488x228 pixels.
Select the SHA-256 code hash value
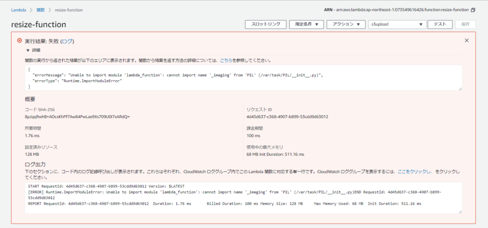[77, 117]
